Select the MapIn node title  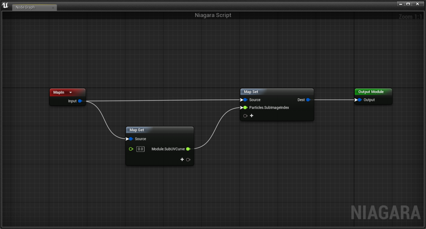tap(59, 92)
